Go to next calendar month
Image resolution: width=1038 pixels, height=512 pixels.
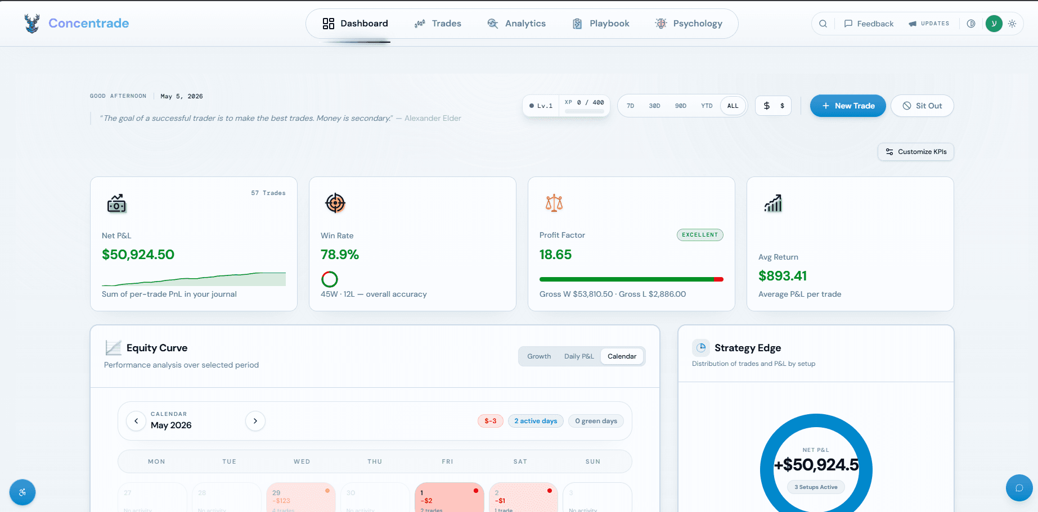(x=255, y=421)
